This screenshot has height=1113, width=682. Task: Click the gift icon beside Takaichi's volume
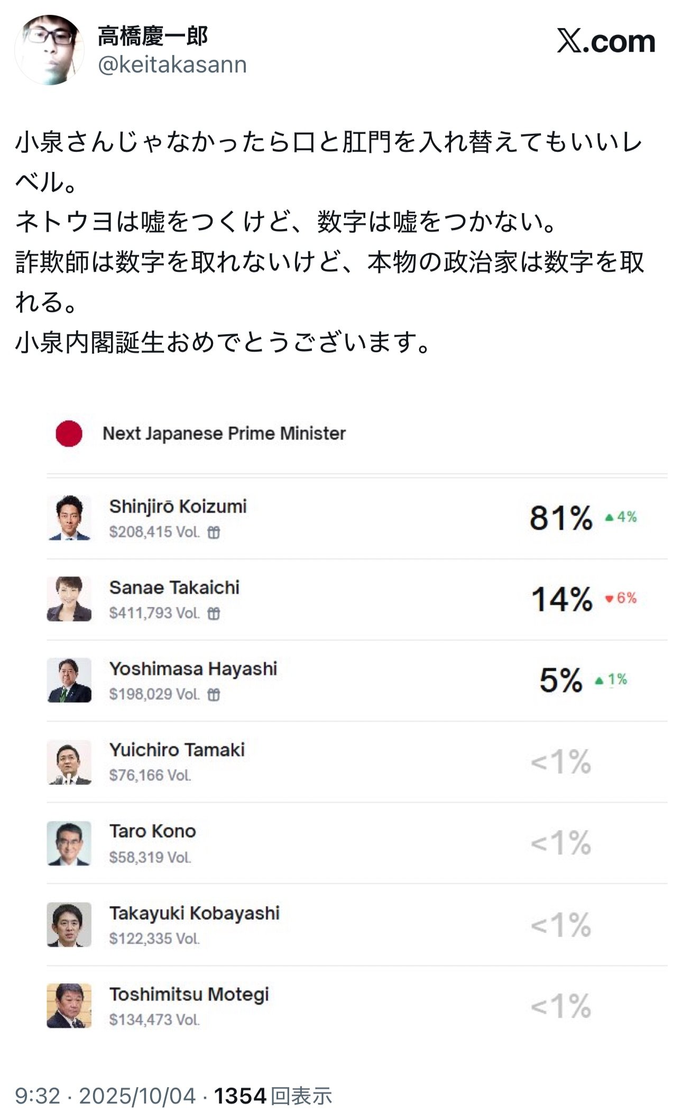pyautogui.click(x=214, y=613)
